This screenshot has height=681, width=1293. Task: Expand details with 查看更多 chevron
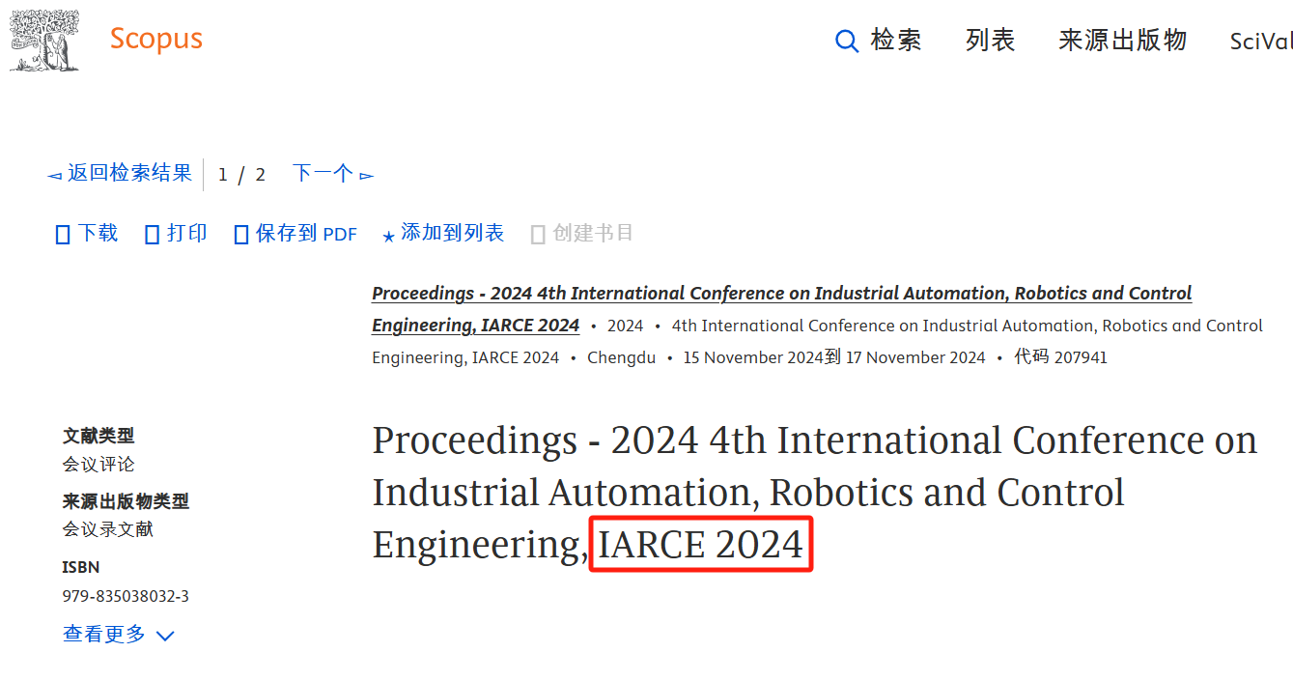[165, 636]
